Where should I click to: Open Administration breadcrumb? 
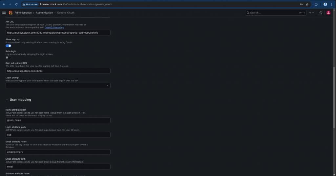pos(23,13)
